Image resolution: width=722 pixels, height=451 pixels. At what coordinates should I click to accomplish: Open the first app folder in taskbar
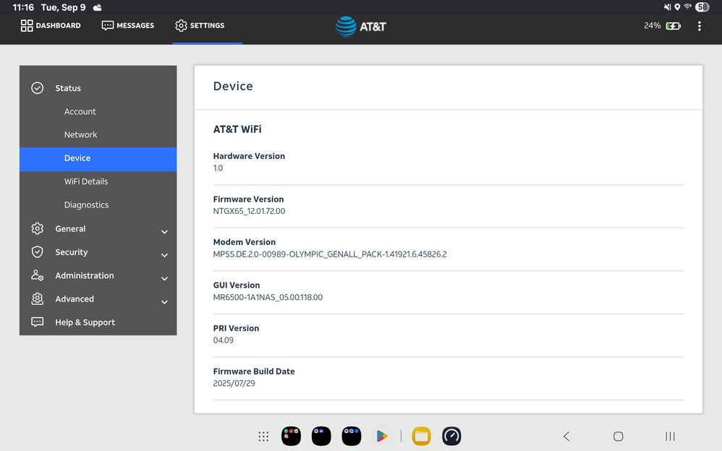coord(291,437)
